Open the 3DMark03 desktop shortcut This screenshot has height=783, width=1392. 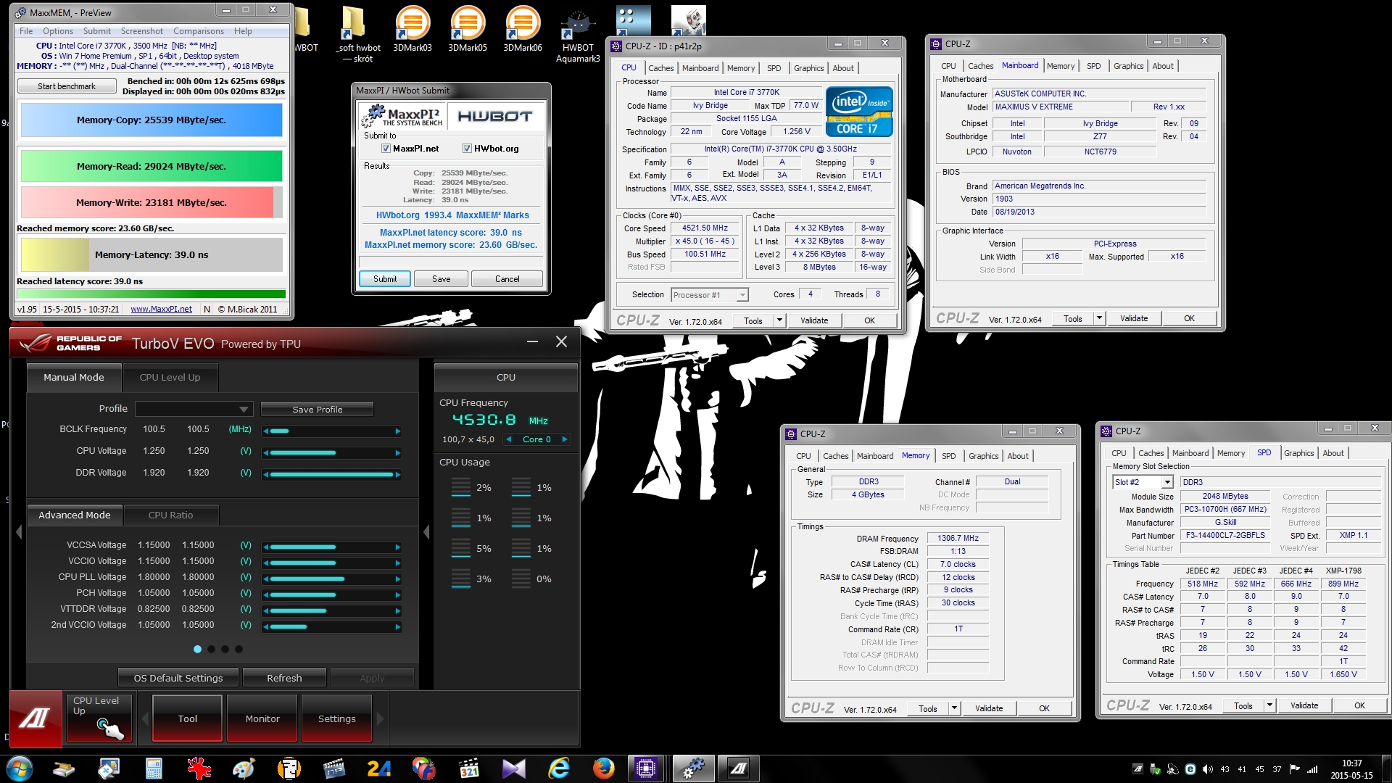413,29
